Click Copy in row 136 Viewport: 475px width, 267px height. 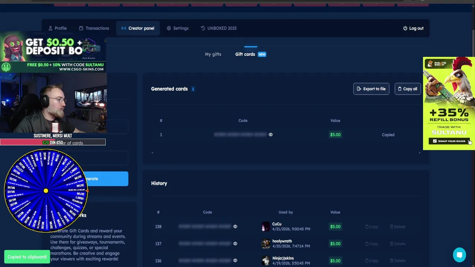(371, 261)
